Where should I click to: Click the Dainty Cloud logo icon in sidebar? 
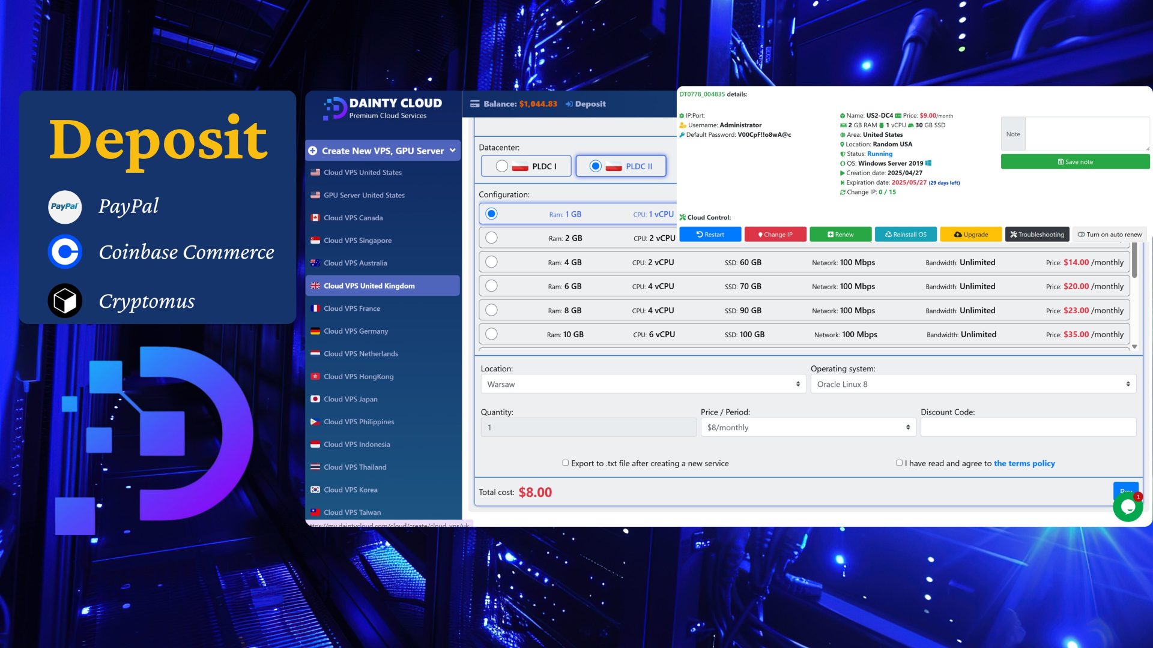click(x=334, y=109)
